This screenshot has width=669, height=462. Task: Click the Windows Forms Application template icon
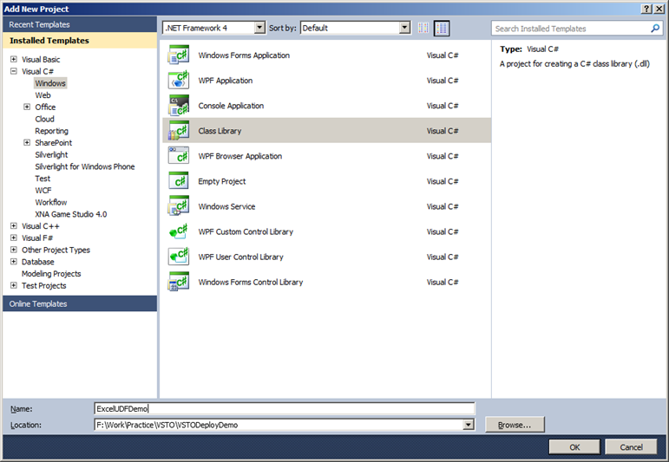click(x=179, y=55)
